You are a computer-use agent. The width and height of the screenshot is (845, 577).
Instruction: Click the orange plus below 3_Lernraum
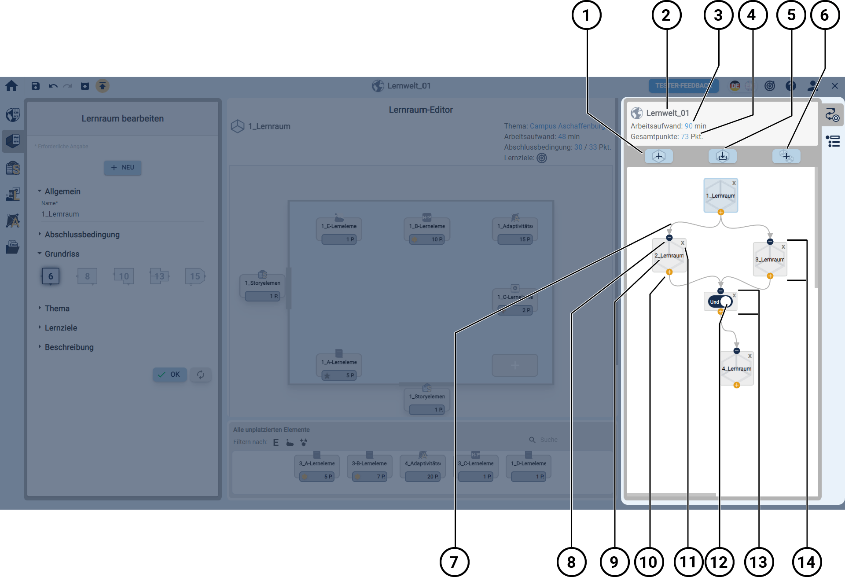tap(770, 276)
